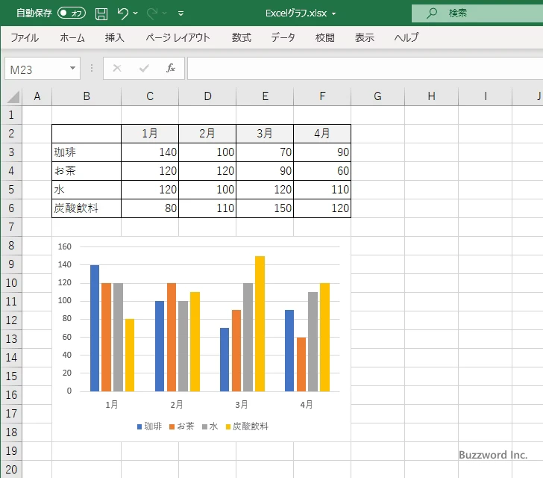Click the 珈琲 legend entry in chart
Viewport: 543px width, 478px height.
150,426
